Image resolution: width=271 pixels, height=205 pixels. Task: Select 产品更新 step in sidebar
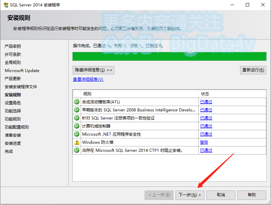pos(13,79)
